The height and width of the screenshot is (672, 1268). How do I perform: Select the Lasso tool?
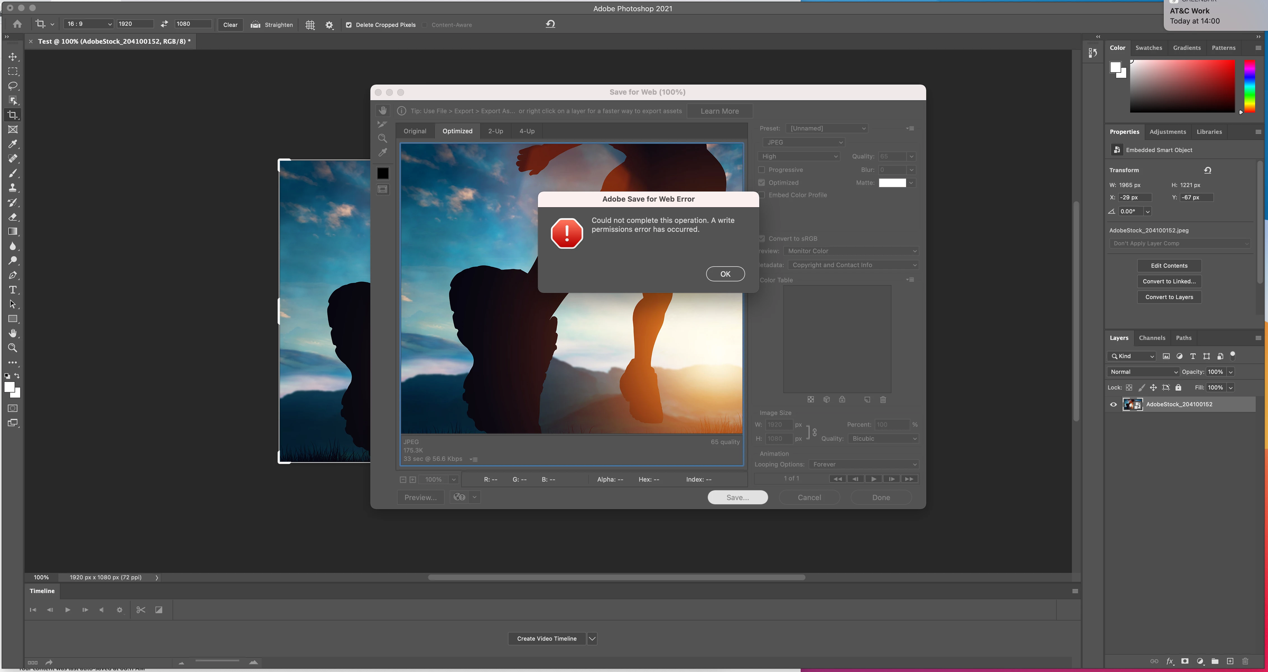pyautogui.click(x=13, y=86)
